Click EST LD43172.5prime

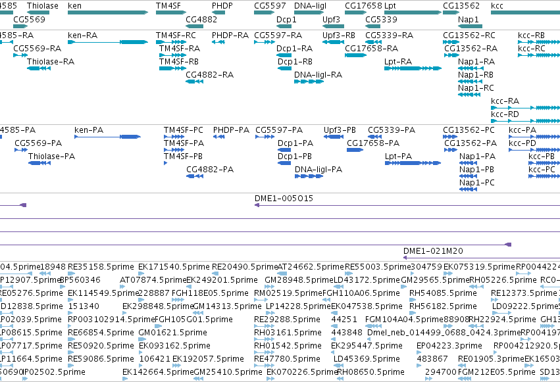[367, 280]
